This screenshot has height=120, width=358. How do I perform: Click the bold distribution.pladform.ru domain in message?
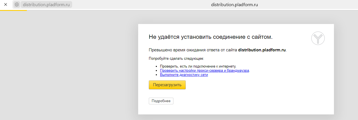pos(262,50)
